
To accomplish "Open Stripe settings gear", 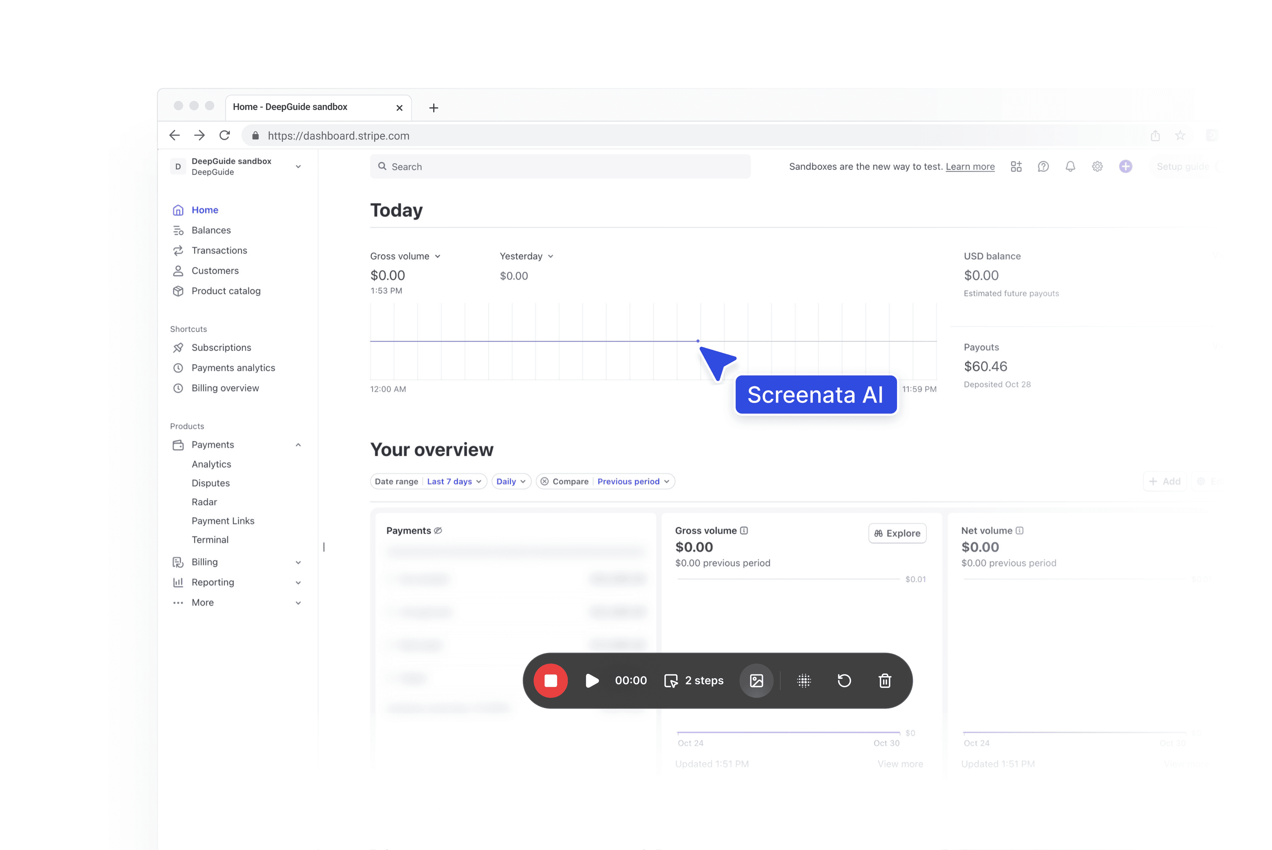I will (1097, 166).
